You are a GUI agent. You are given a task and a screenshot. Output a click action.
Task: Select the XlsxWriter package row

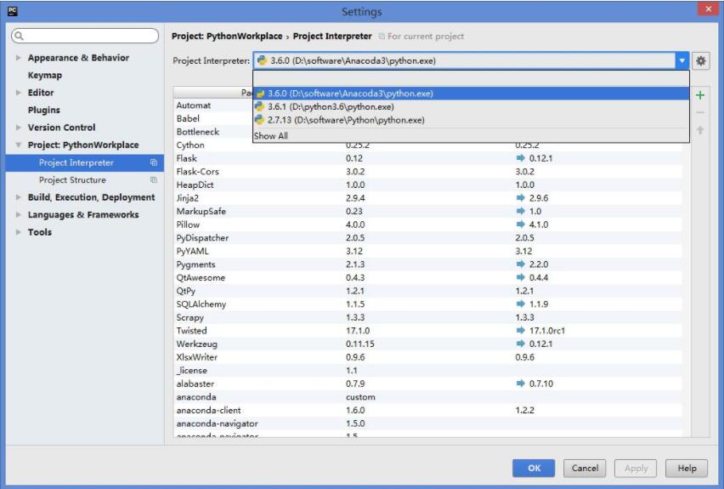pyautogui.click(x=427, y=357)
